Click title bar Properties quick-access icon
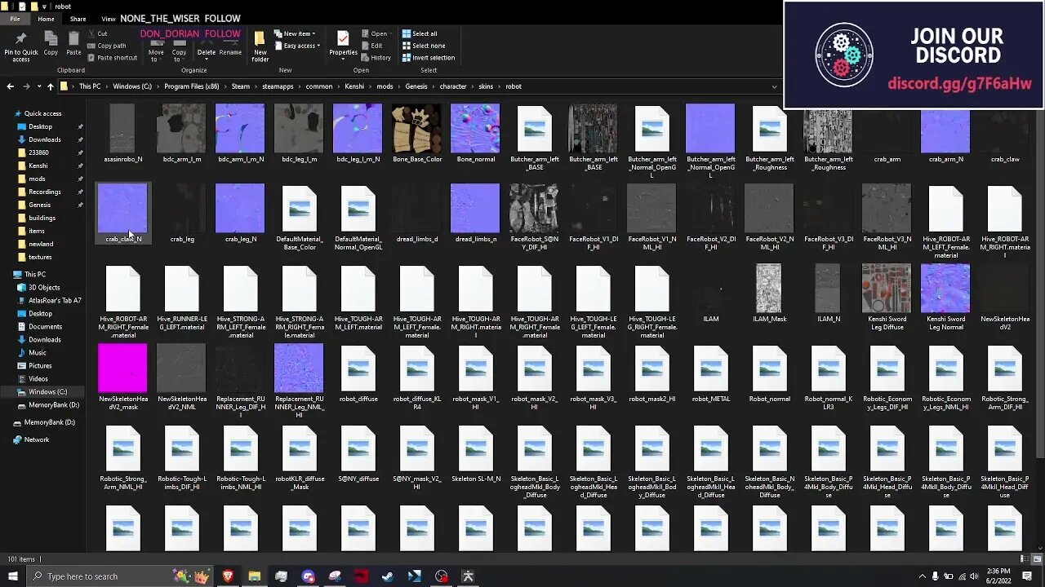Viewport: 1045px width, 587px height. pyautogui.click(x=22, y=7)
